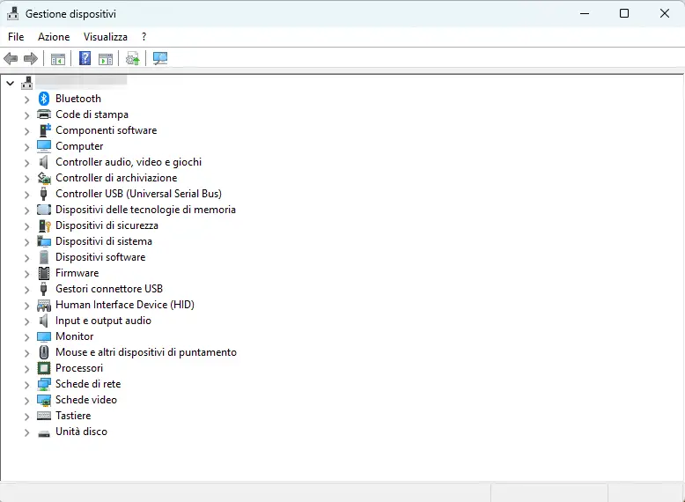Open the File menu
Screen dimensions: 685x502
tap(16, 37)
